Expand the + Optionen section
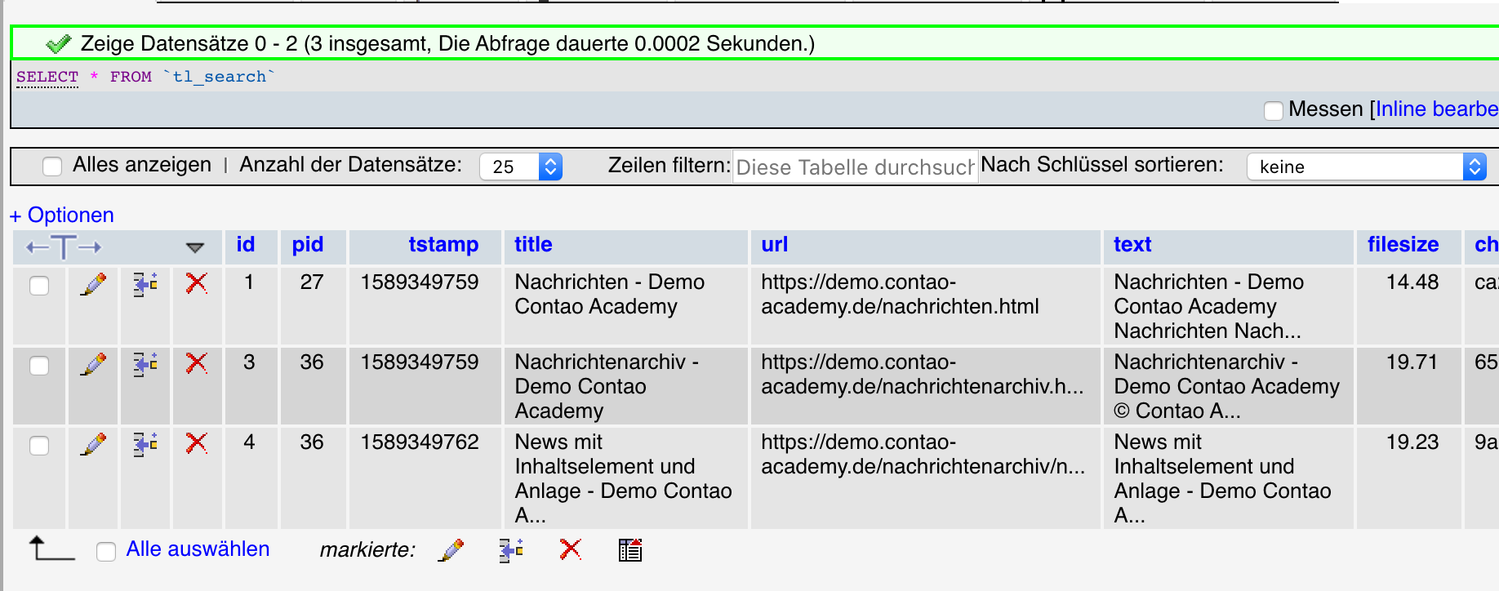 click(62, 215)
